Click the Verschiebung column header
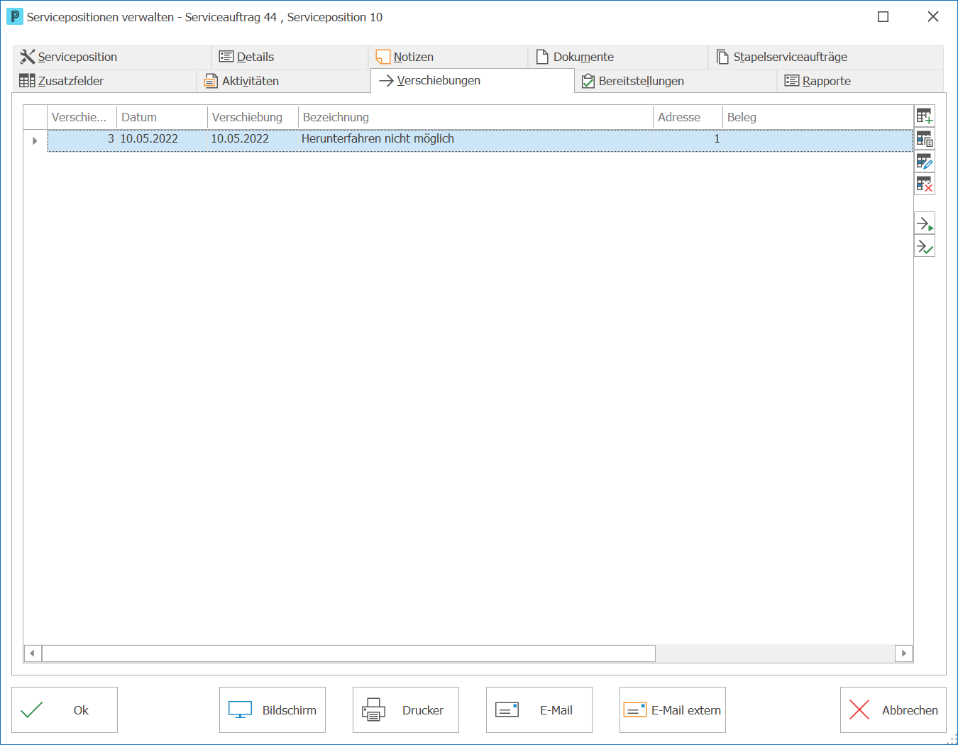Image resolution: width=958 pixels, height=745 pixels. tap(253, 117)
